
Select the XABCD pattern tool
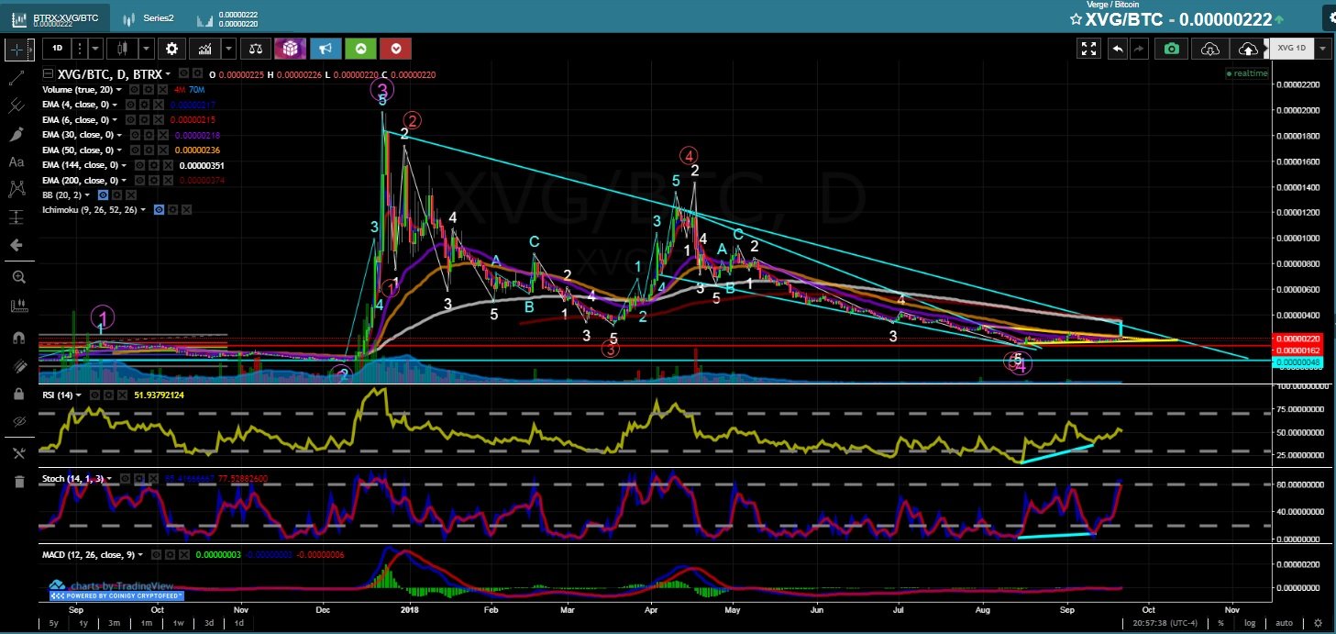point(17,189)
